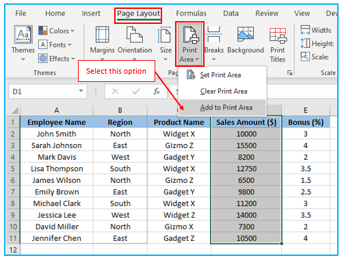342x260 pixels.
Task: Expand the Colors dropdown
Action: (73, 31)
